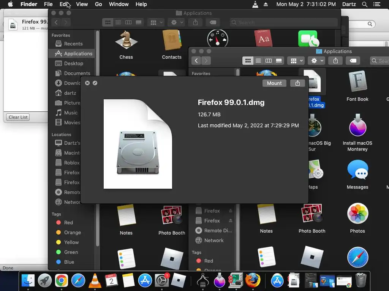Open group-by dropdown in back Finder toolbar

coord(156,22)
